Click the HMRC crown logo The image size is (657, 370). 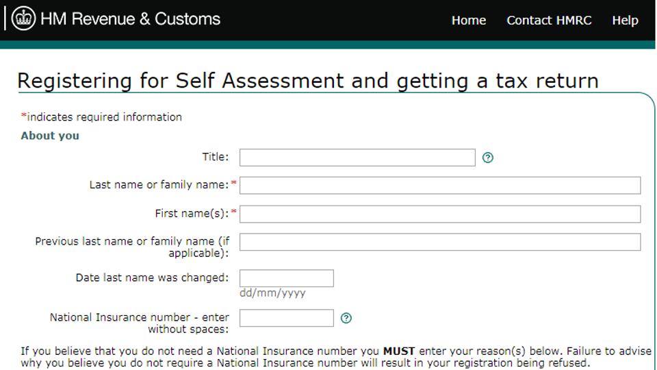[23, 18]
